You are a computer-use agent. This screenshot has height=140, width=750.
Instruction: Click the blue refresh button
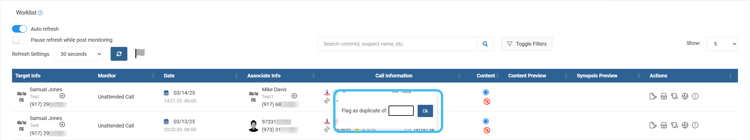pos(119,54)
